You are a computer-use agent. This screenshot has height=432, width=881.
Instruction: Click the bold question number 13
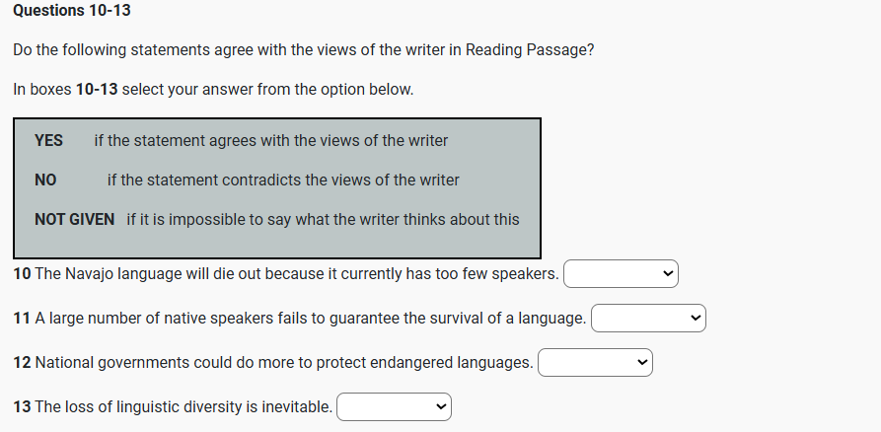(x=22, y=406)
